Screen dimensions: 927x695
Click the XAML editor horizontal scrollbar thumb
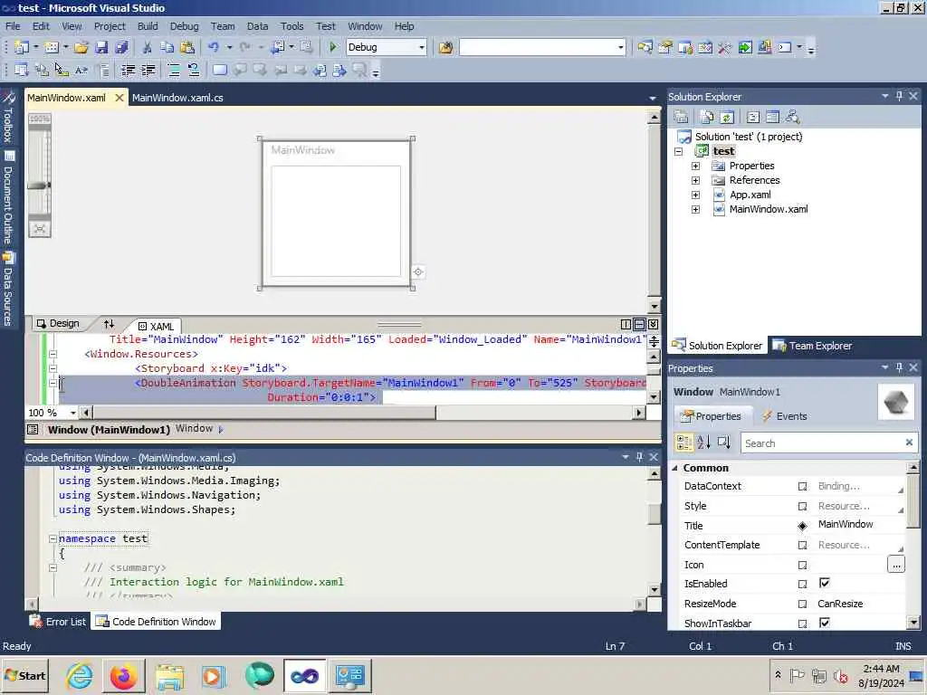tap(264, 413)
